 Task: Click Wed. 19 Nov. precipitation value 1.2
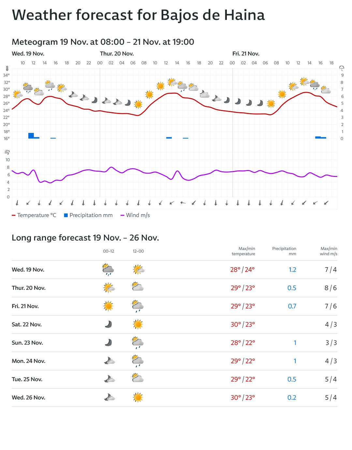(x=292, y=270)
